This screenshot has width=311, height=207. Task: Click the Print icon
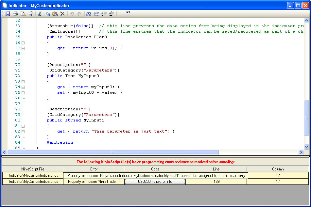click(15, 14)
